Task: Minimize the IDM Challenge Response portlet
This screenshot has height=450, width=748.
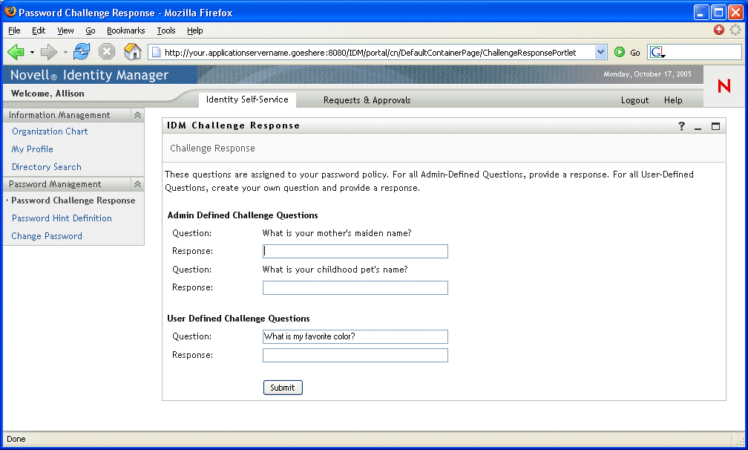Action: pyautogui.click(x=698, y=127)
